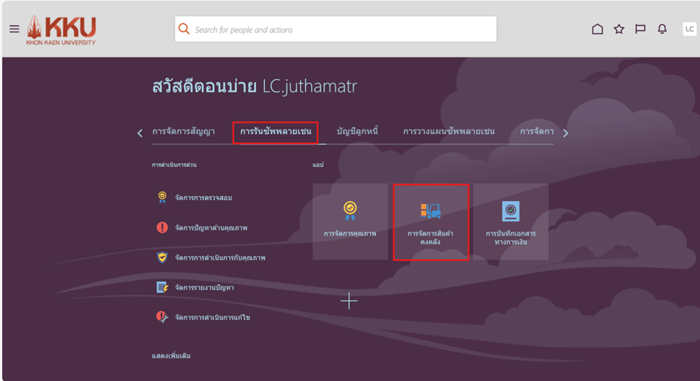The width and height of the screenshot is (700, 381).
Task: Click the plus icon to add apps
Action: tap(349, 301)
